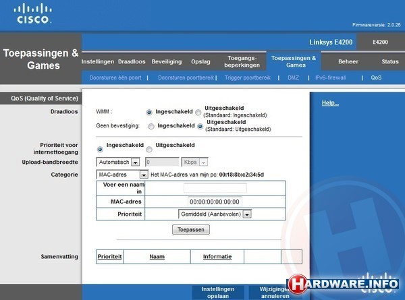Screen dimensions: 405x300
Task: Go to Doorsturen één poort subtab
Action: click(x=115, y=78)
